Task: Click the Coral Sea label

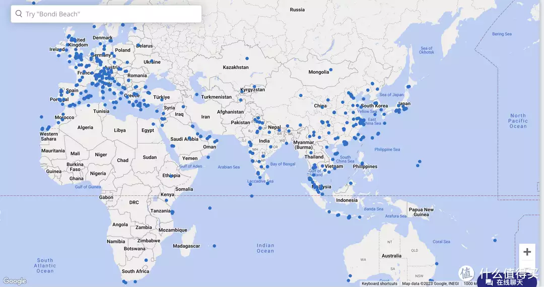Action: (x=441, y=242)
